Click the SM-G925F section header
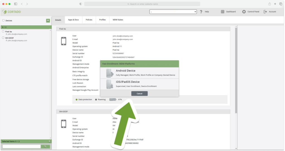The image size is (285, 151). tap(143, 112)
